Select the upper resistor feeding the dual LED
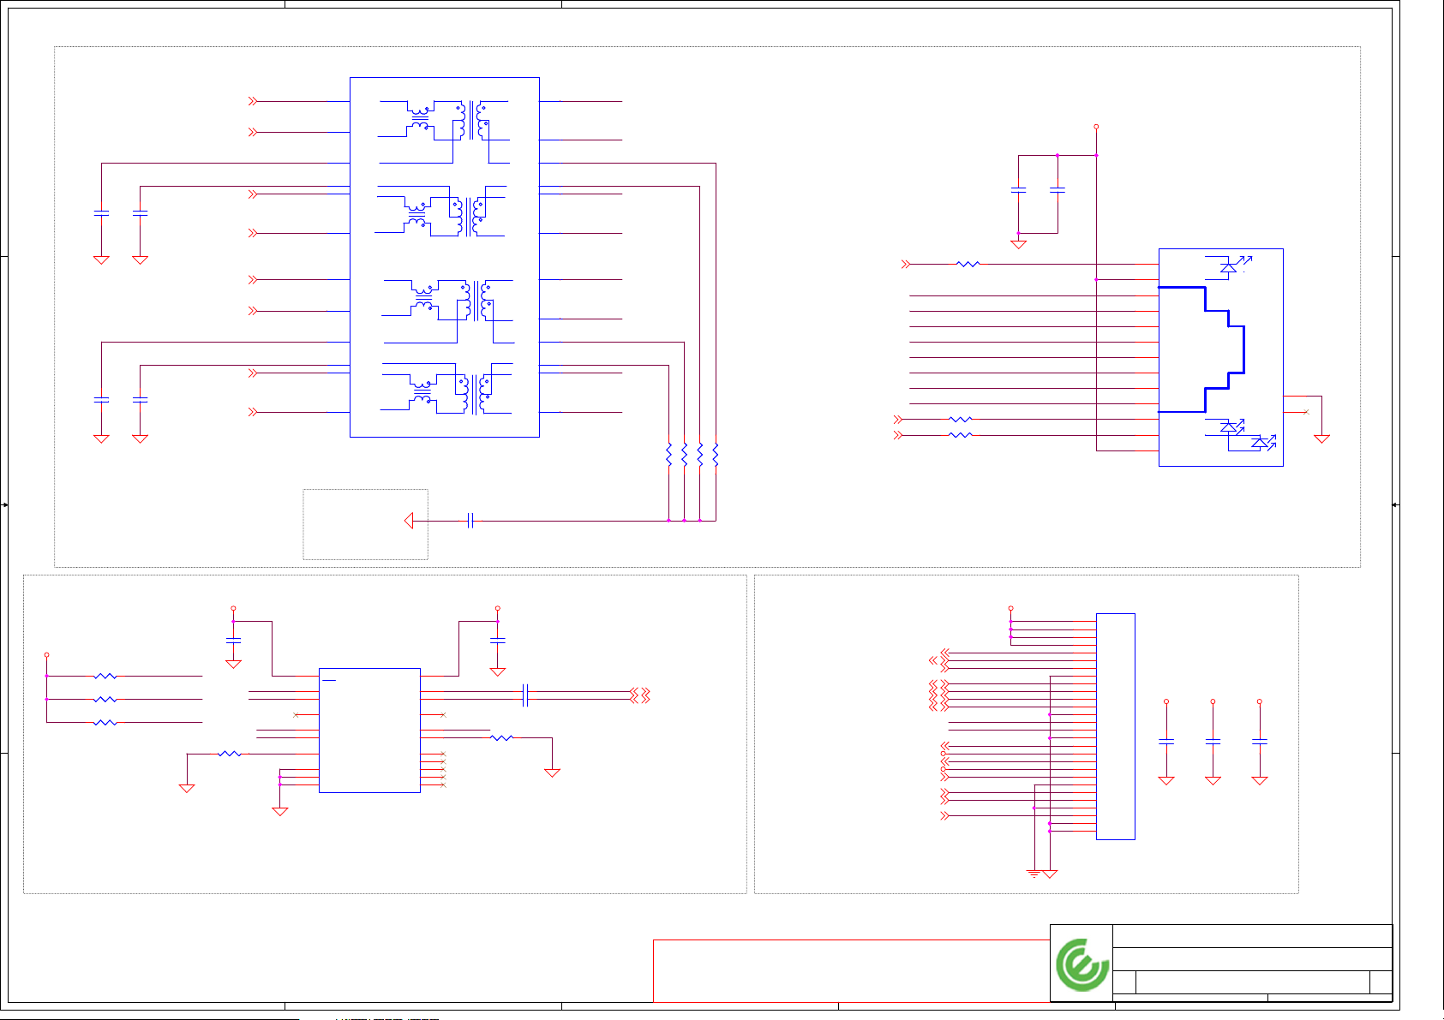Viewport: 1444px width, 1020px height. pos(961,420)
